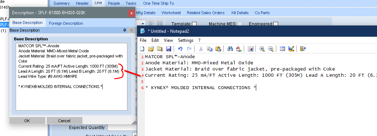Redo the edit in Notepad2

[189, 49]
